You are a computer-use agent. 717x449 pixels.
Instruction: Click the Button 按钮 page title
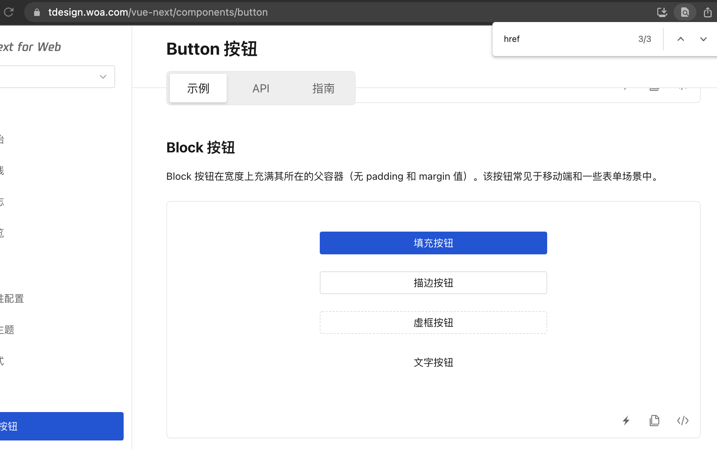click(x=212, y=49)
